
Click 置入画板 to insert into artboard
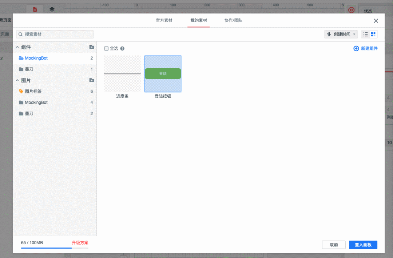[x=363, y=245]
